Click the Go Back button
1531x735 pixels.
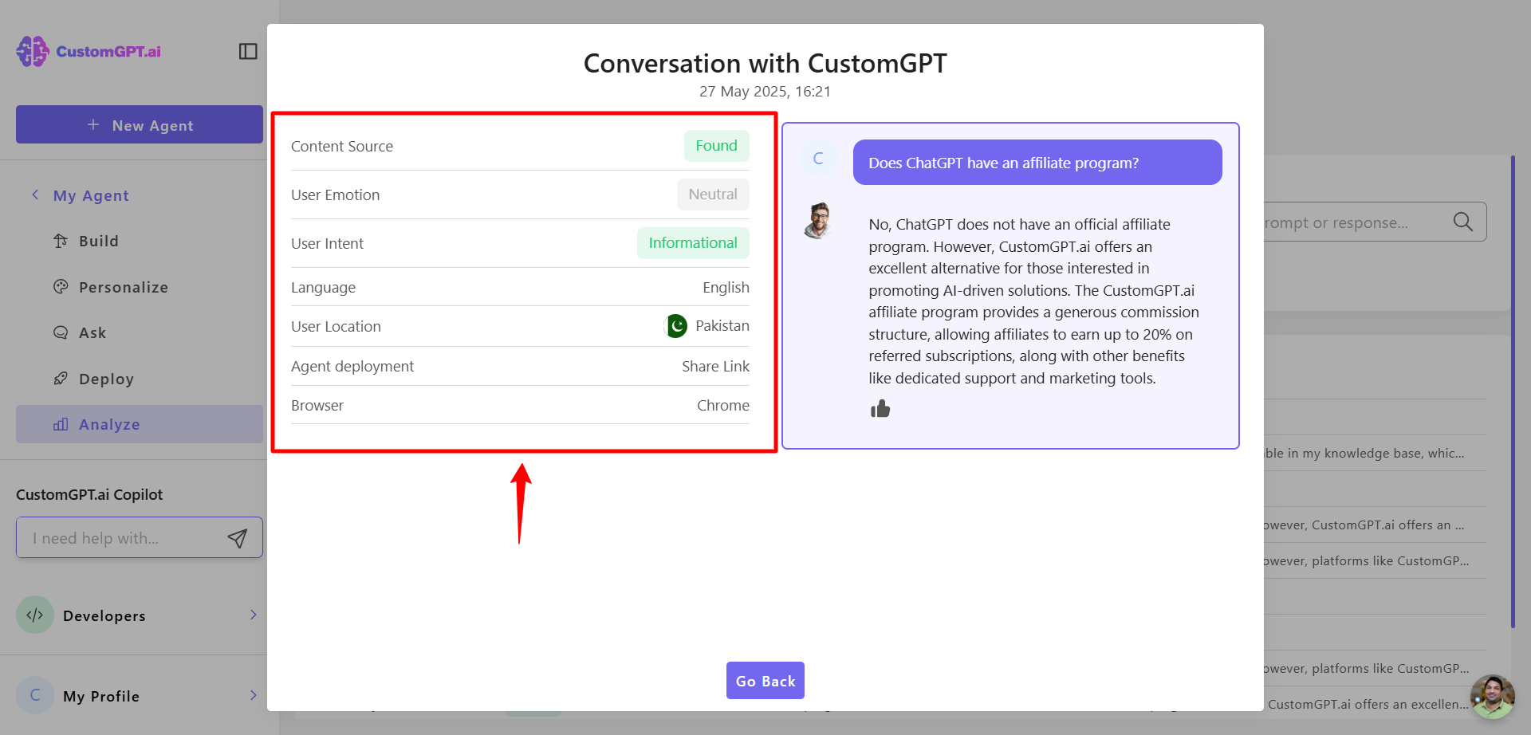click(x=765, y=681)
